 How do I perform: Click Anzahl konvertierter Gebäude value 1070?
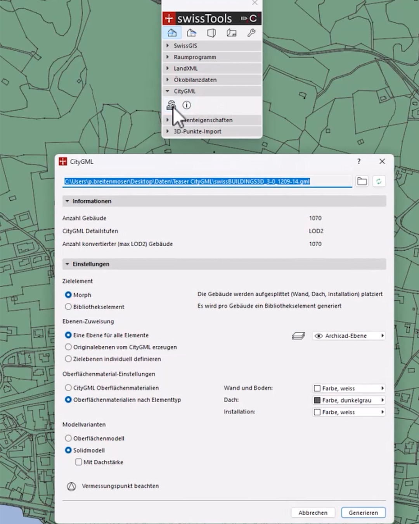click(315, 244)
